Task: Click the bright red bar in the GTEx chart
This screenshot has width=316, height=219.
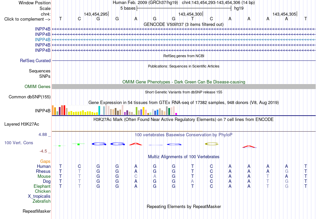Action: coord(64,110)
